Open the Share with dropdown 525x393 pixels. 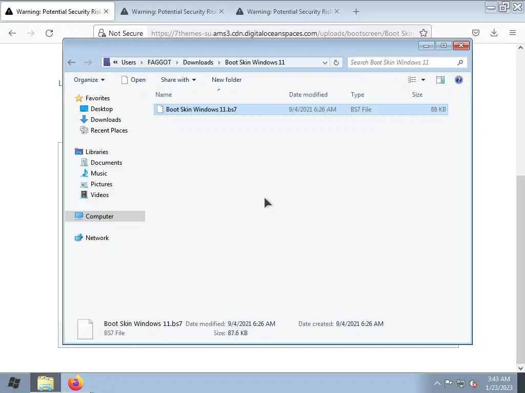pos(178,80)
